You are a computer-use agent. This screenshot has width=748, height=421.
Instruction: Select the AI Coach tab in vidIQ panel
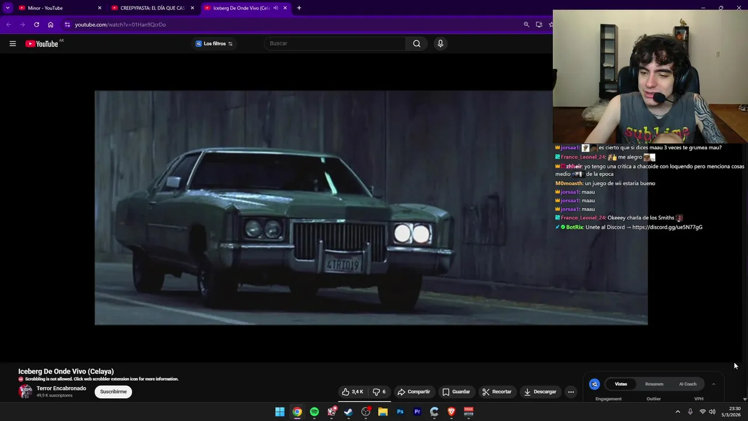(688, 384)
